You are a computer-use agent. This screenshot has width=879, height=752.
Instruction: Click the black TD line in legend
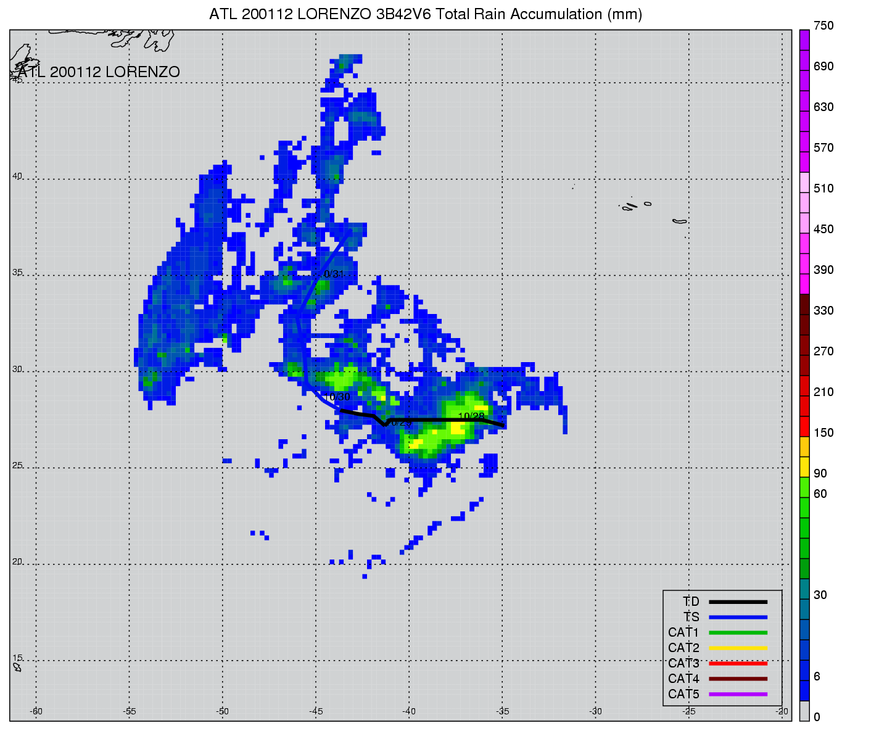[x=738, y=601]
